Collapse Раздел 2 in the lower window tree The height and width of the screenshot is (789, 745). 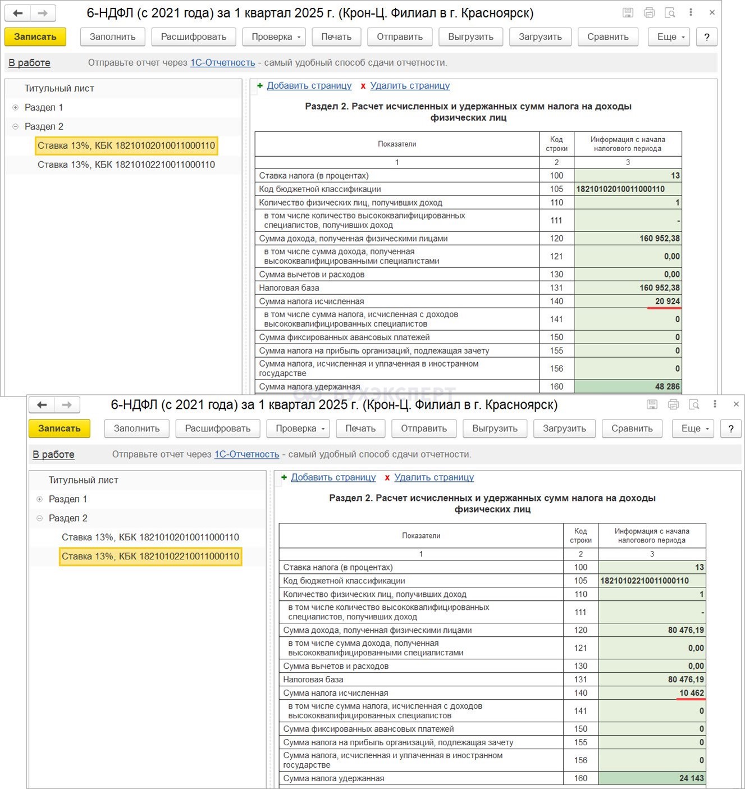pyautogui.click(x=40, y=518)
